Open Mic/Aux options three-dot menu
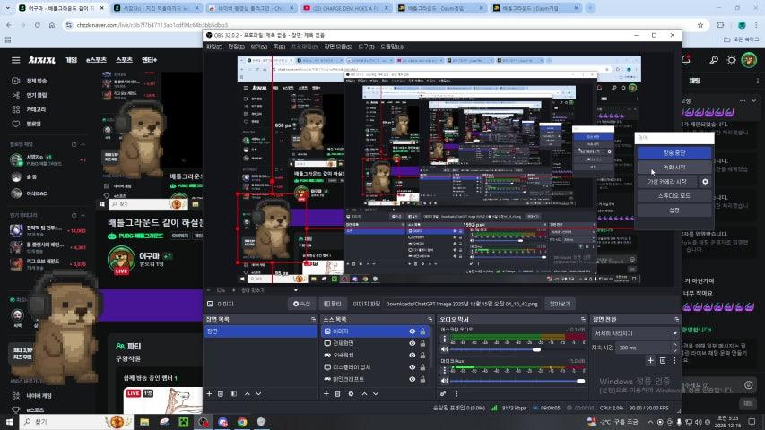Screen dimensions: 765x430 [445, 370]
